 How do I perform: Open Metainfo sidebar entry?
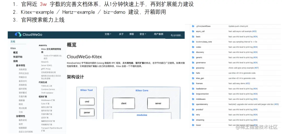45,62
